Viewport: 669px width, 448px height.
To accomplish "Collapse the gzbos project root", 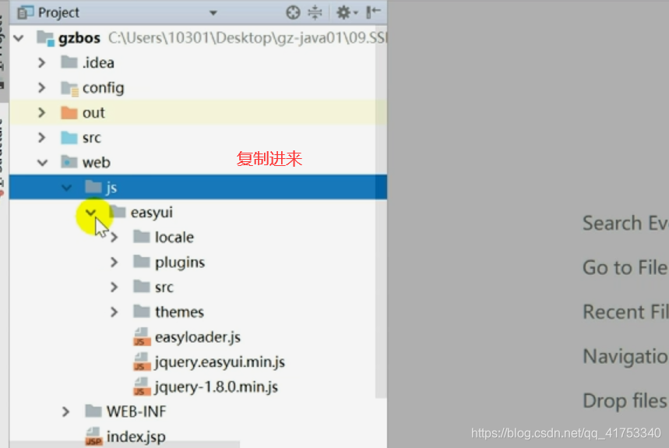I will pos(19,38).
